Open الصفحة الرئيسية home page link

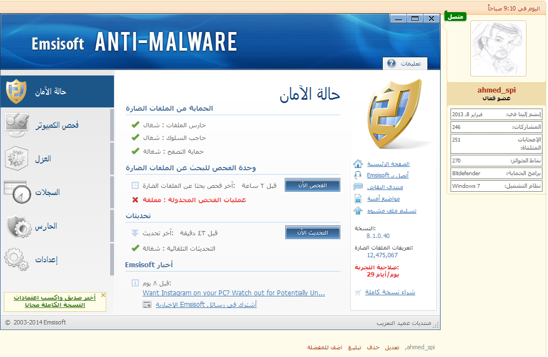(388, 164)
